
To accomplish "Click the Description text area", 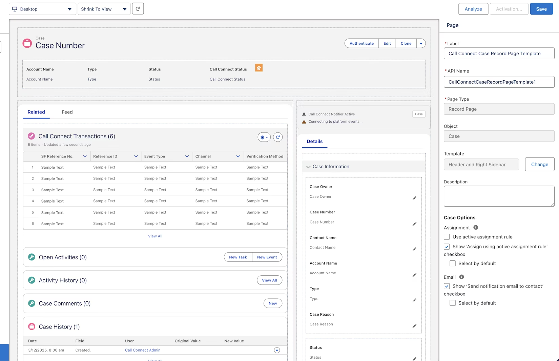I will tap(499, 196).
